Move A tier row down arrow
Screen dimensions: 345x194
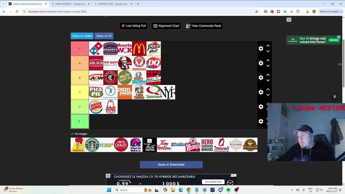tap(268, 66)
